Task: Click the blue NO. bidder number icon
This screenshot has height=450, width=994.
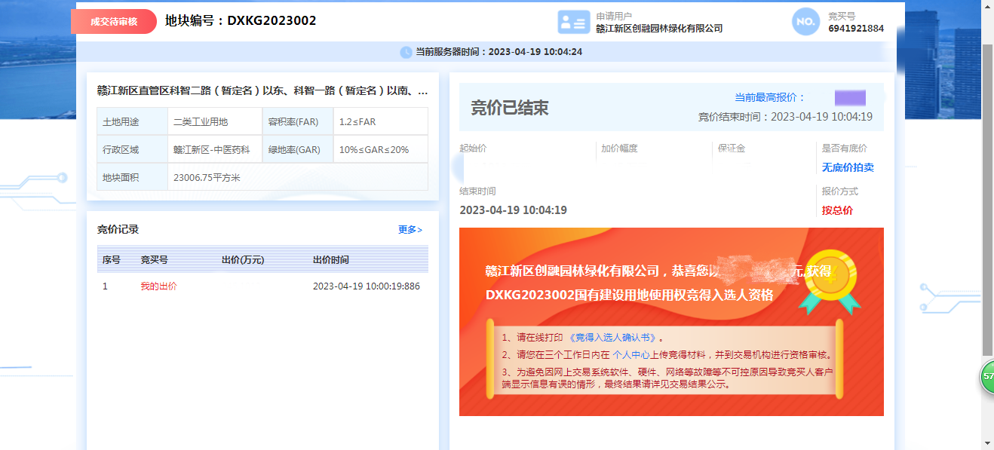Action: tap(805, 21)
